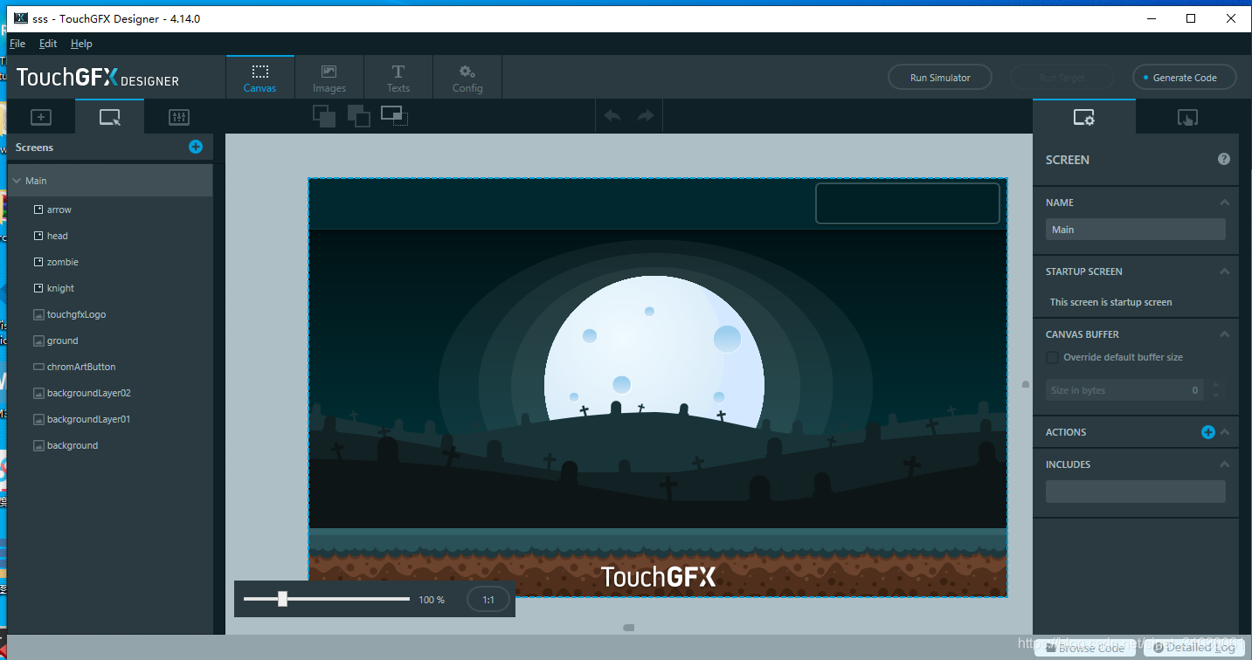Viewport: 1252px width, 660px height.
Task: Collapse the INCLUDES section
Action: coord(1224,464)
